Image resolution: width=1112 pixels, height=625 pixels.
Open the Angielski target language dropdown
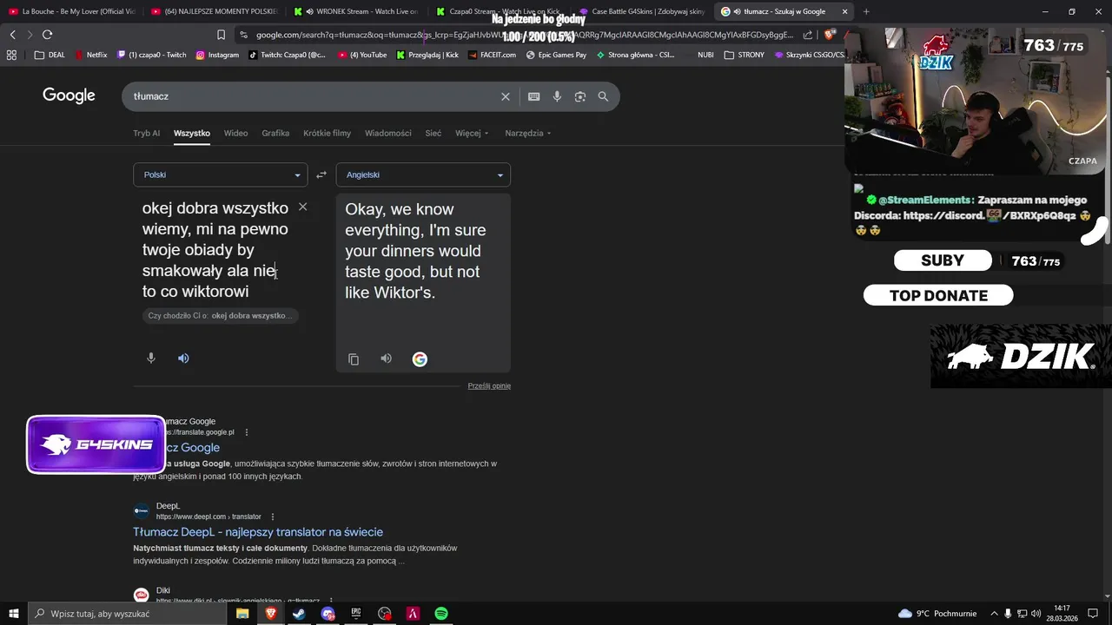423,174
